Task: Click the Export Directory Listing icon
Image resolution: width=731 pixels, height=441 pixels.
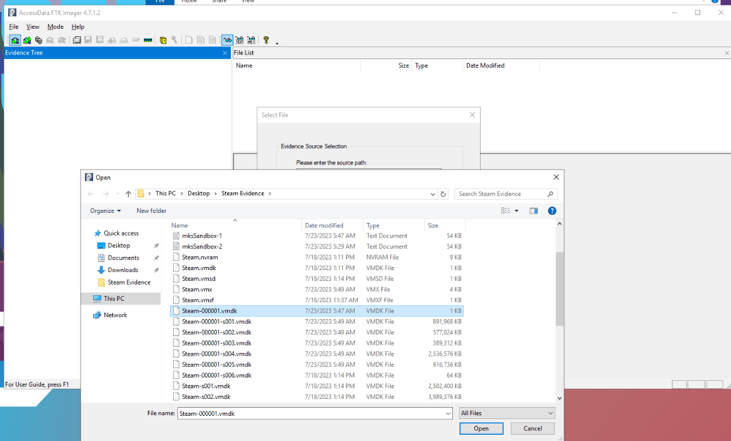Action: pyautogui.click(x=213, y=40)
